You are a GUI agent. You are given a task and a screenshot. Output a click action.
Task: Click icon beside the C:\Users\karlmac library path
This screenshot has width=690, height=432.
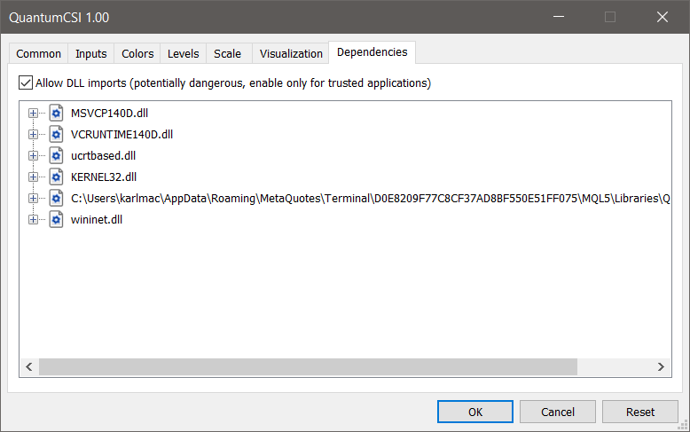[x=56, y=199]
